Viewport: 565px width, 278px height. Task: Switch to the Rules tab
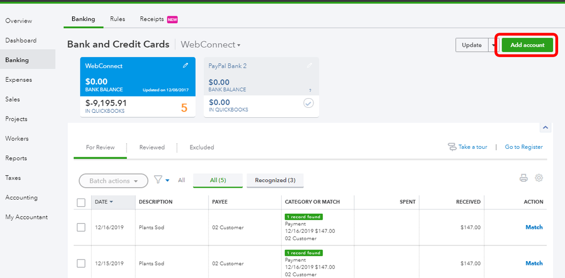tap(118, 19)
